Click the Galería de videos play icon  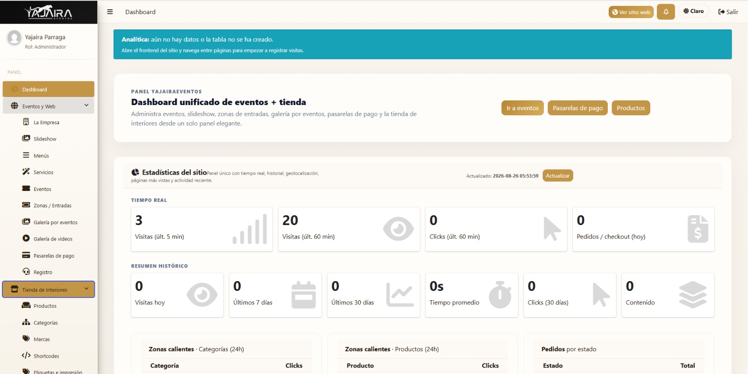coord(26,238)
